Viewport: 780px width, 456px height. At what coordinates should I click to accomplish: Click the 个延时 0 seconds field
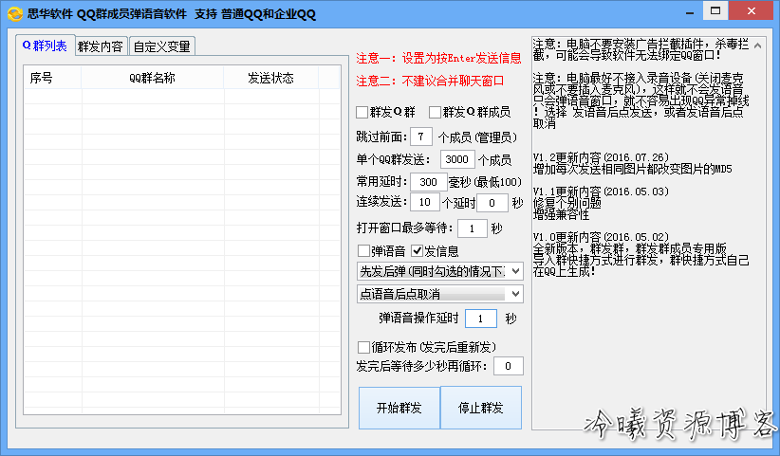(492, 203)
